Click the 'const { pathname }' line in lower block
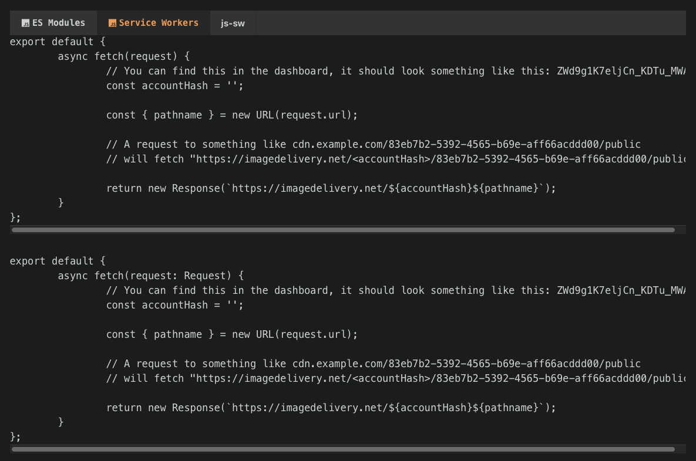Image resolution: width=696 pixels, height=461 pixels. pyautogui.click(x=231, y=334)
